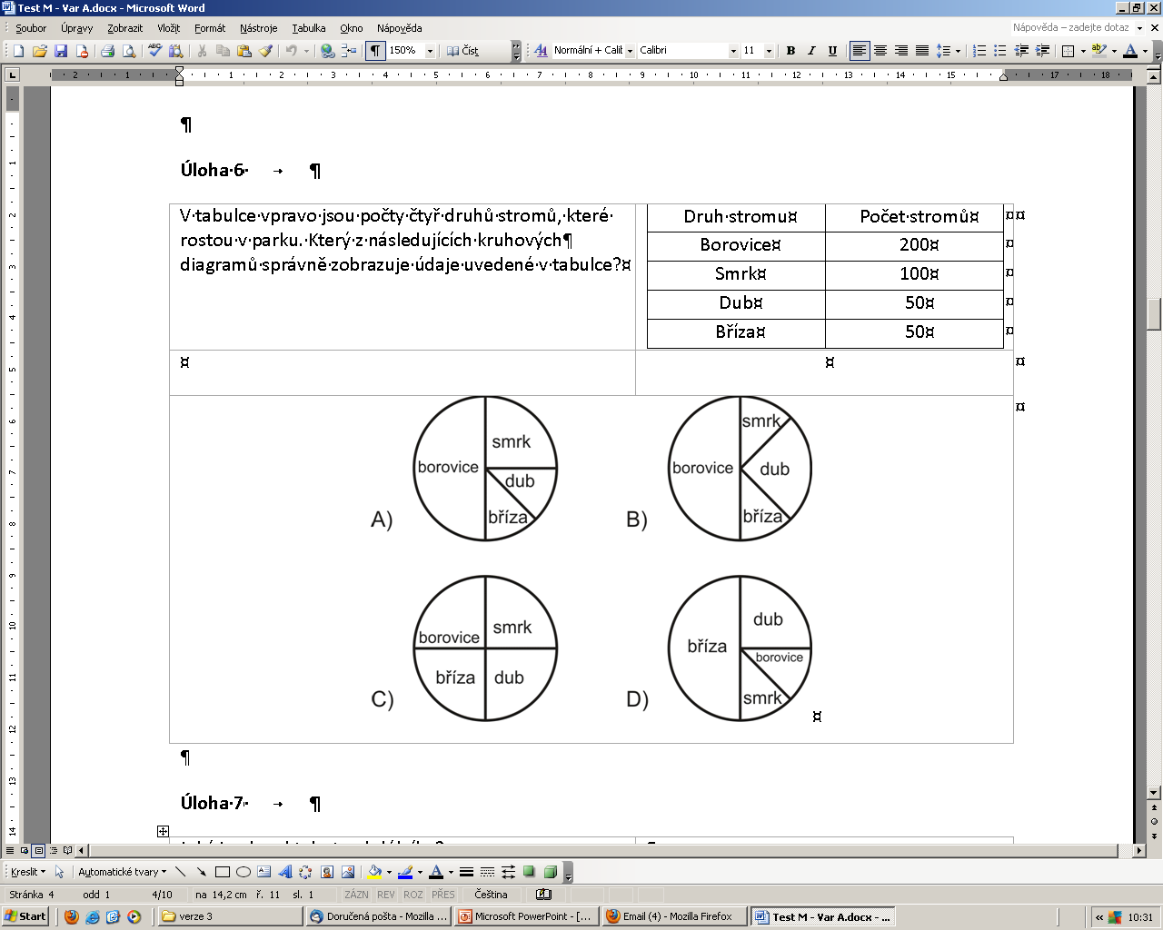Click the Číst reading mode button
The image size is (1163, 930).
[463, 51]
